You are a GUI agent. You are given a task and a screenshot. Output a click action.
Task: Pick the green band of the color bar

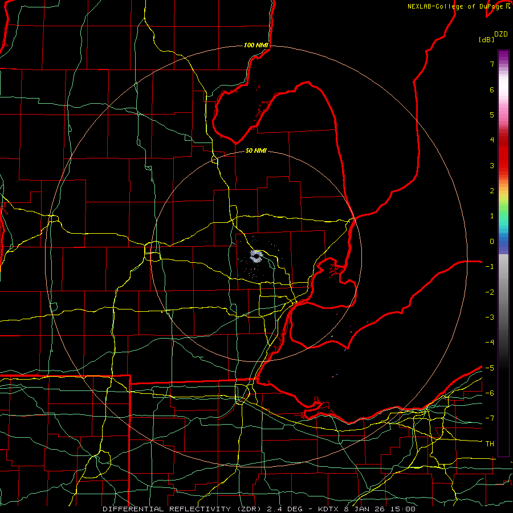tap(503, 209)
